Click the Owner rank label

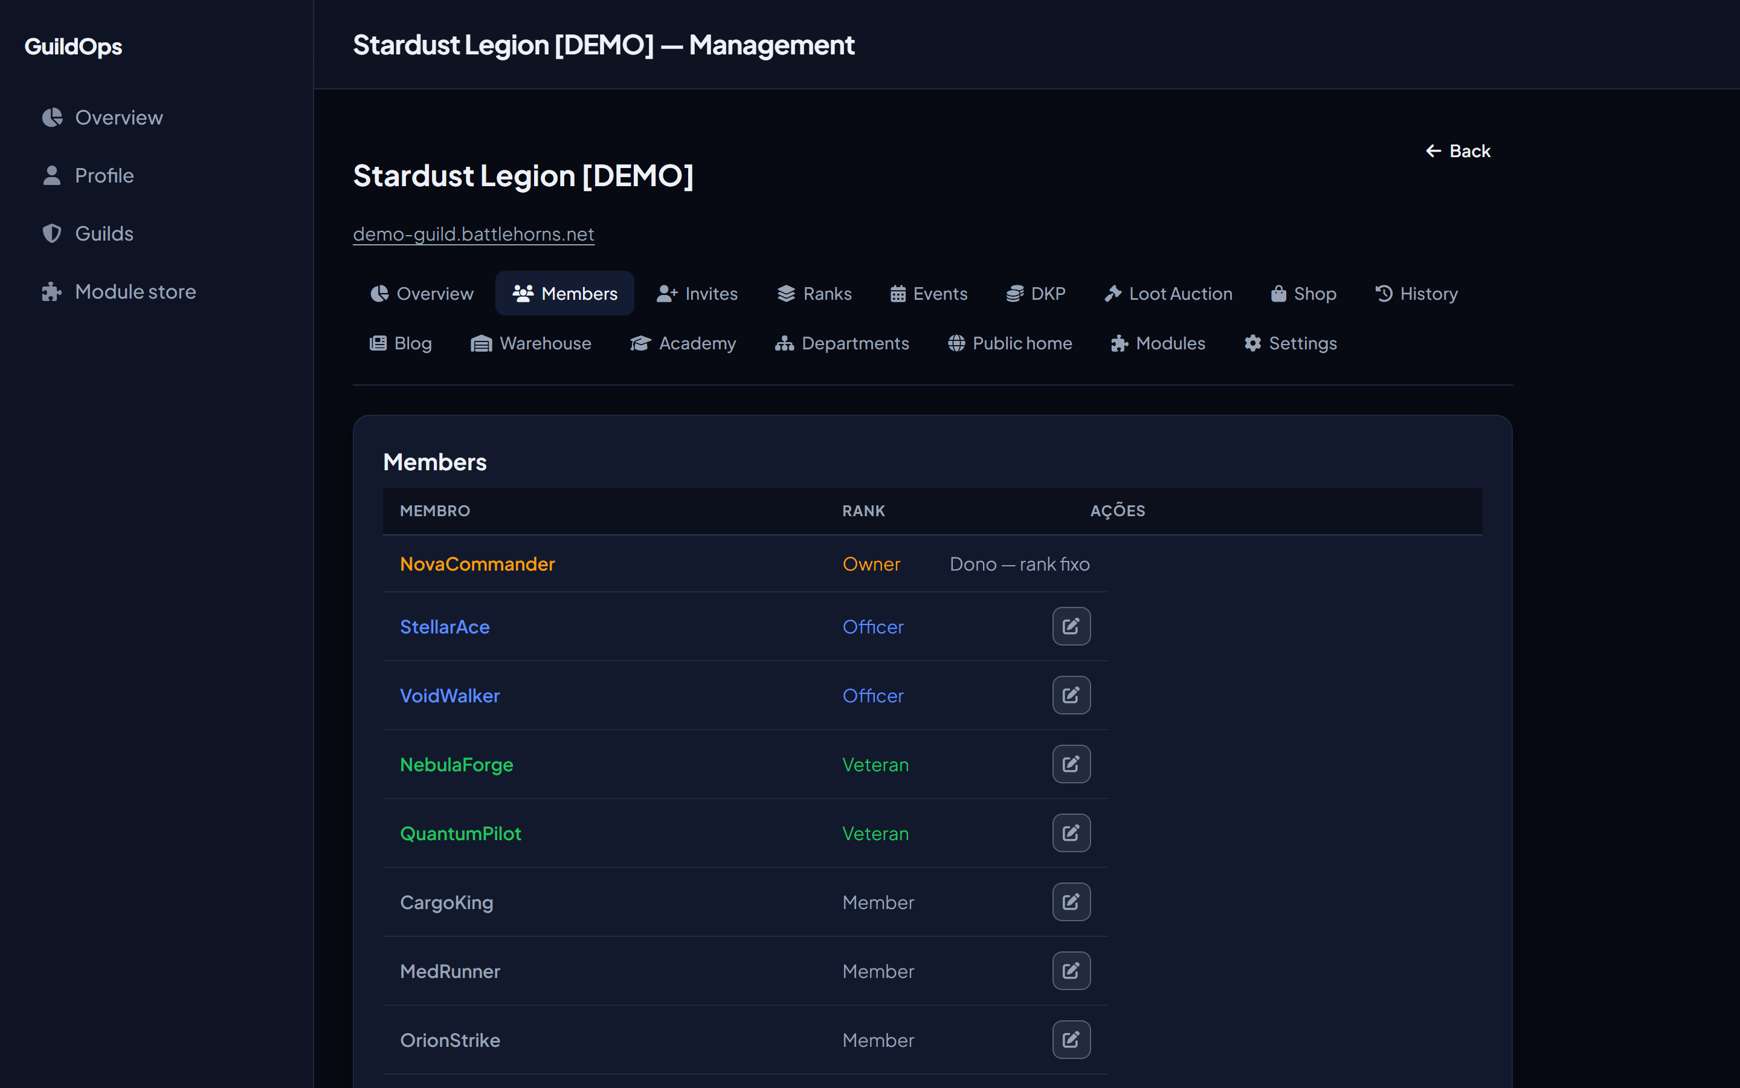pyautogui.click(x=871, y=564)
